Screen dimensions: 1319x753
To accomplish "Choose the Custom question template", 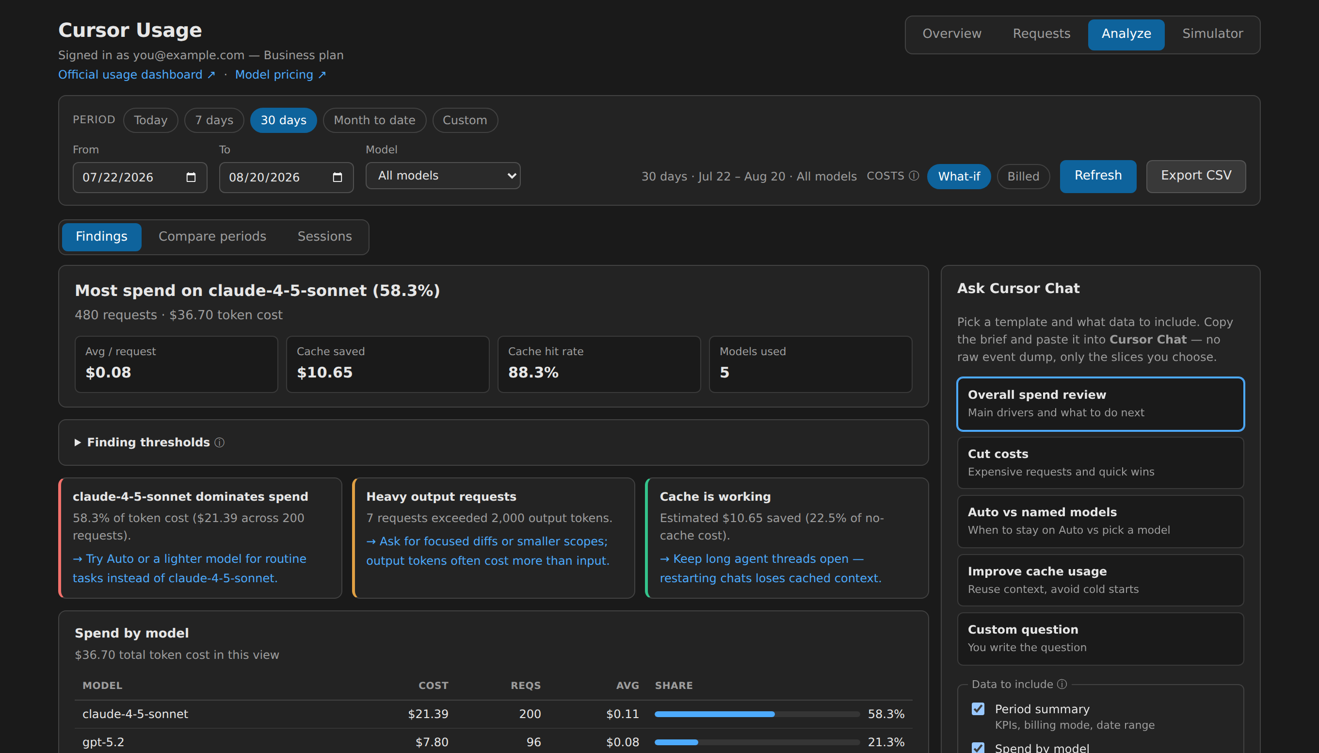I will [x=1100, y=638].
